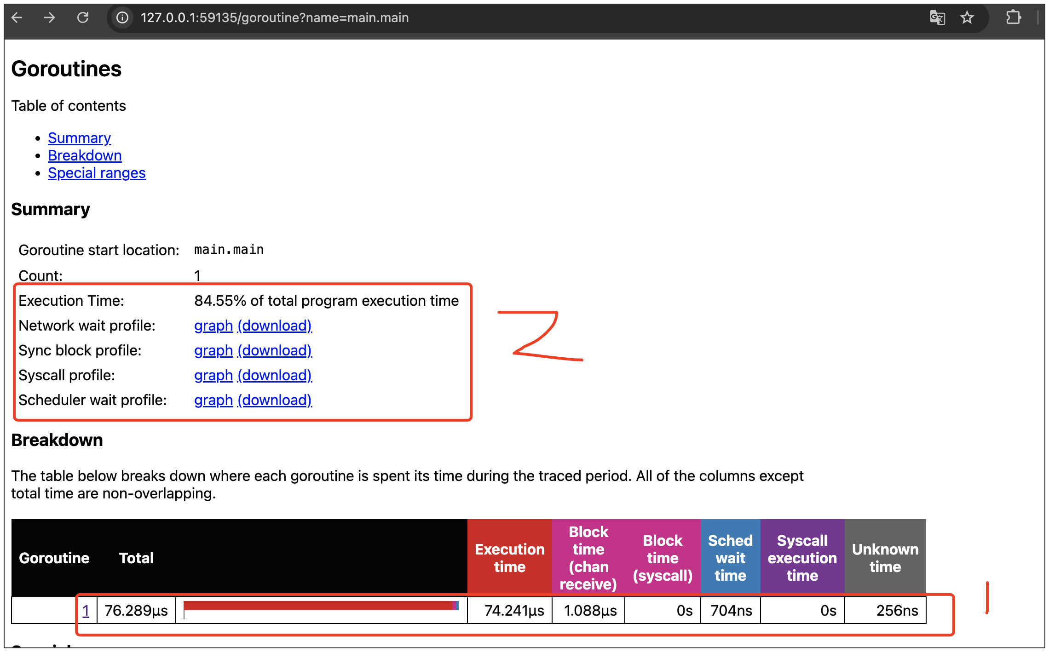The height and width of the screenshot is (652, 1049).
Task: Click the red execution time bar
Action: (317, 606)
